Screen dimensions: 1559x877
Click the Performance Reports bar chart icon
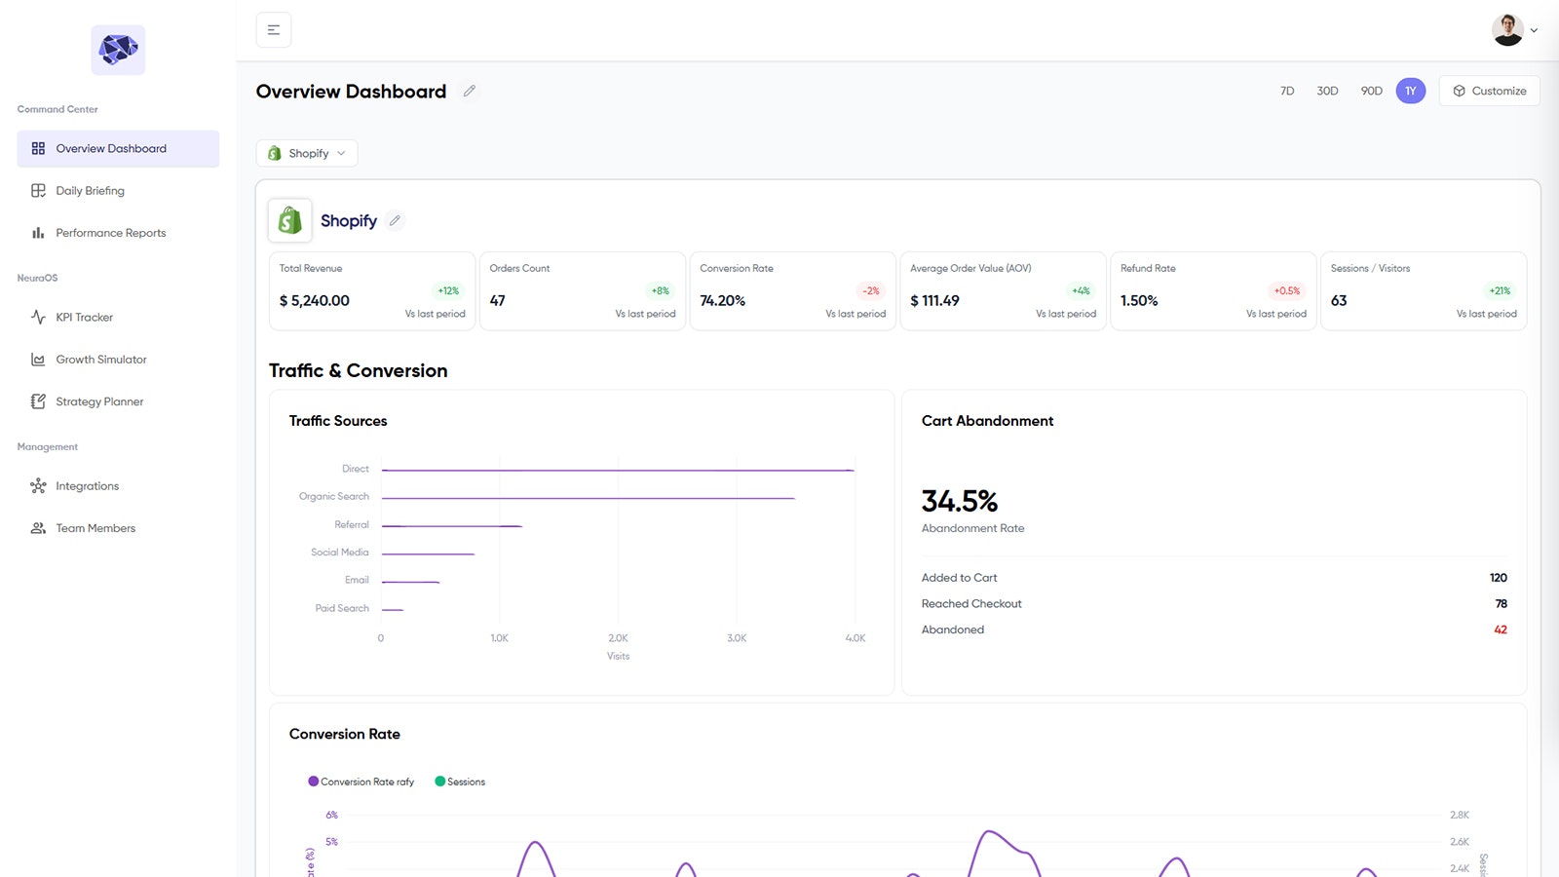(38, 233)
